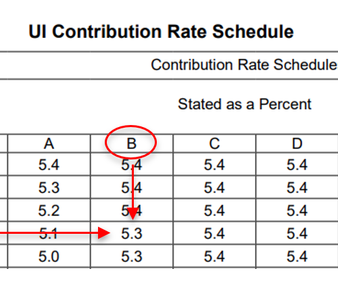This screenshot has width=338, height=296.
Task: Click the bottom 5.3 cell in column B
Action: pyautogui.click(x=132, y=256)
